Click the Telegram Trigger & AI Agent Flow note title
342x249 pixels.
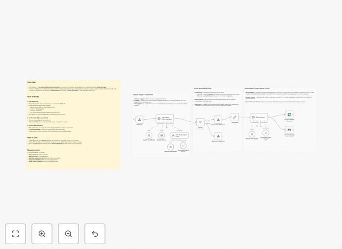[x=143, y=95]
